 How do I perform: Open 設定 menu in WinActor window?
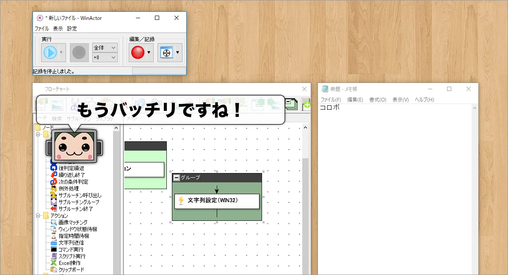(x=72, y=29)
